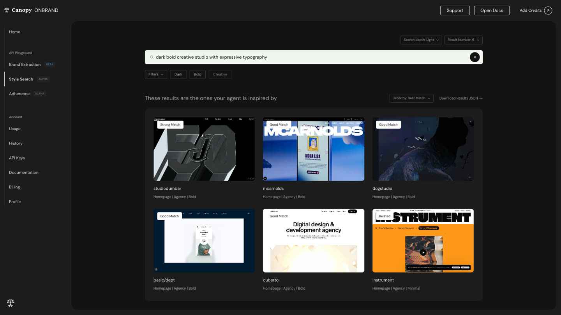Open the studiodumbar result thumbnail
The width and height of the screenshot is (561, 315).
coord(204,149)
